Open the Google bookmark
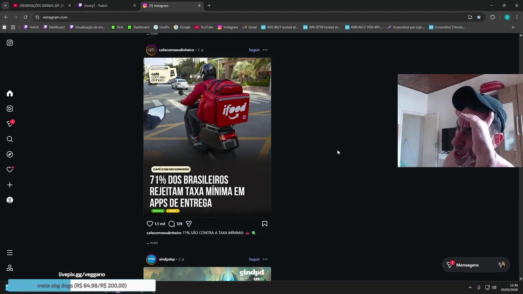 tap(182, 27)
